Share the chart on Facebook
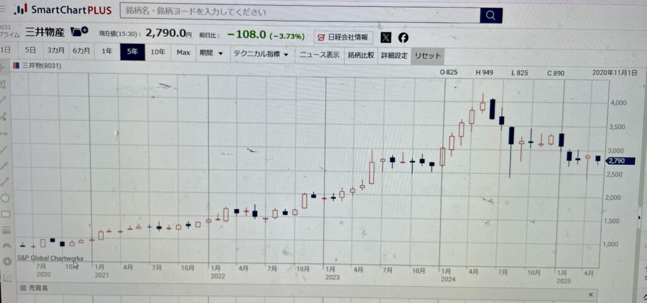 [403, 38]
